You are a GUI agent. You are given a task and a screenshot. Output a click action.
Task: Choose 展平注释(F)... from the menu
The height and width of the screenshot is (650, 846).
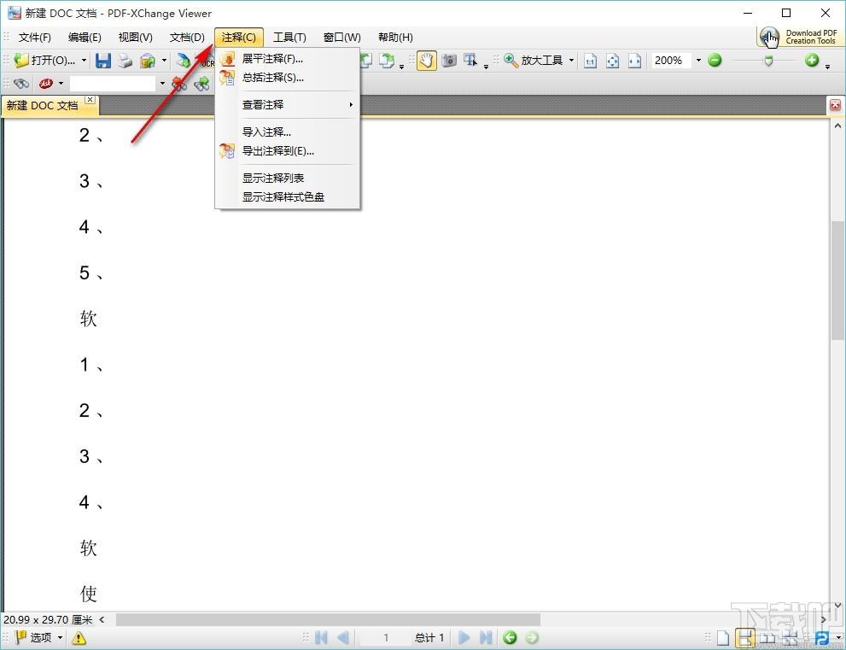[x=288, y=59]
